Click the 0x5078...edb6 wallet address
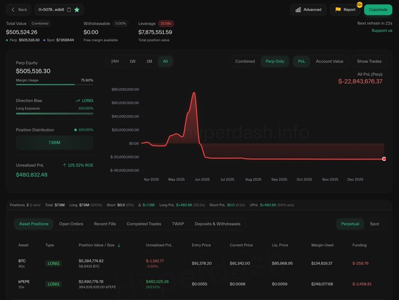 pyautogui.click(x=51, y=9)
